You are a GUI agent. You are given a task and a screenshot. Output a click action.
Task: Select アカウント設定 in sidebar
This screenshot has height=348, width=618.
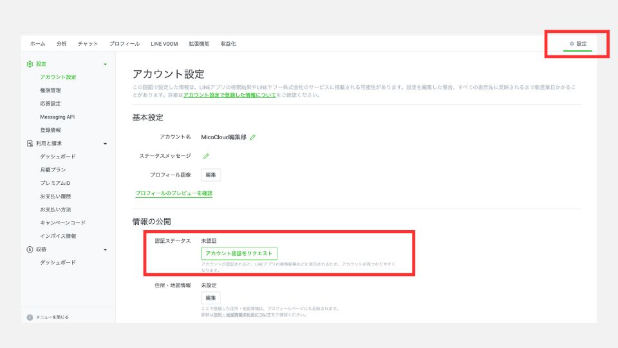pyautogui.click(x=58, y=77)
